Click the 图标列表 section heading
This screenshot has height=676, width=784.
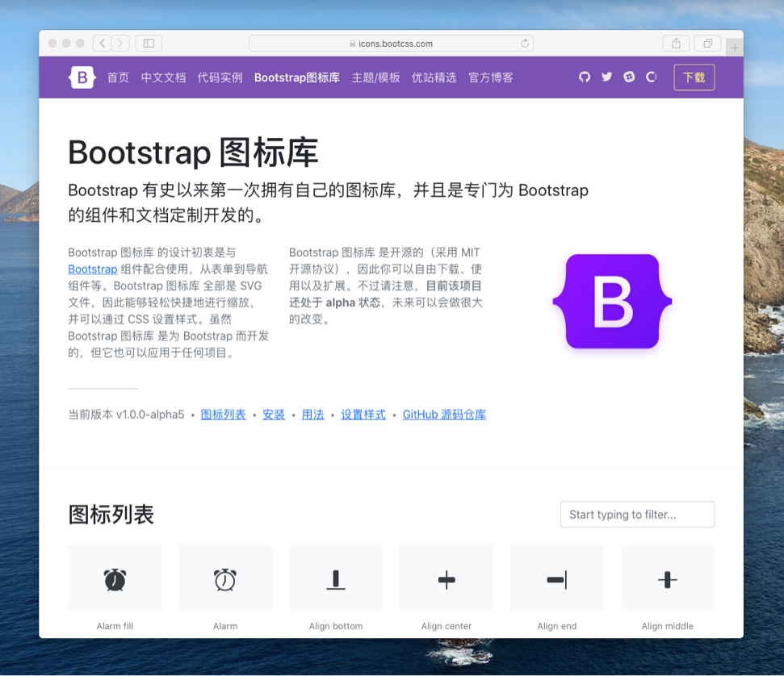(x=111, y=515)
